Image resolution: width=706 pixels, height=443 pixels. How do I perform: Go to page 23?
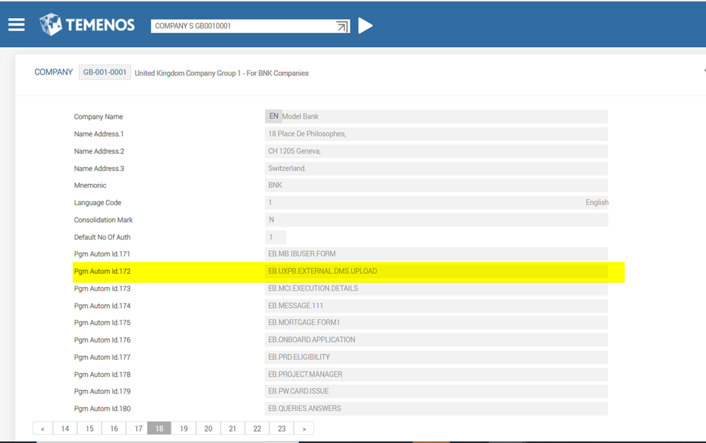point(281,428)
